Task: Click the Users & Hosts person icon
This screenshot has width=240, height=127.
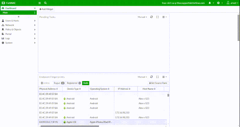Action: [3, 21]
